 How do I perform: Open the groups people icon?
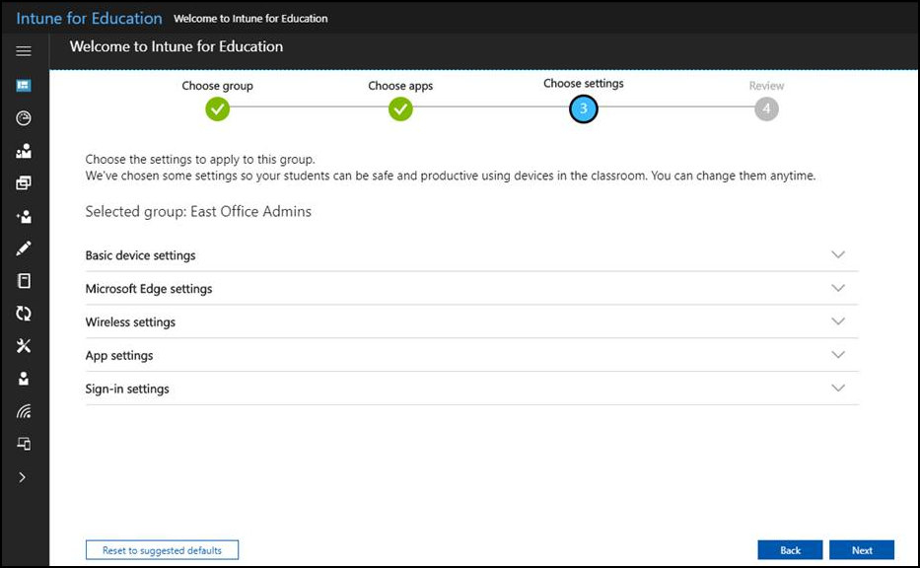click(24, 151)
